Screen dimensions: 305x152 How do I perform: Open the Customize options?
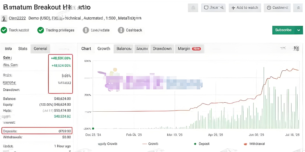277,8
